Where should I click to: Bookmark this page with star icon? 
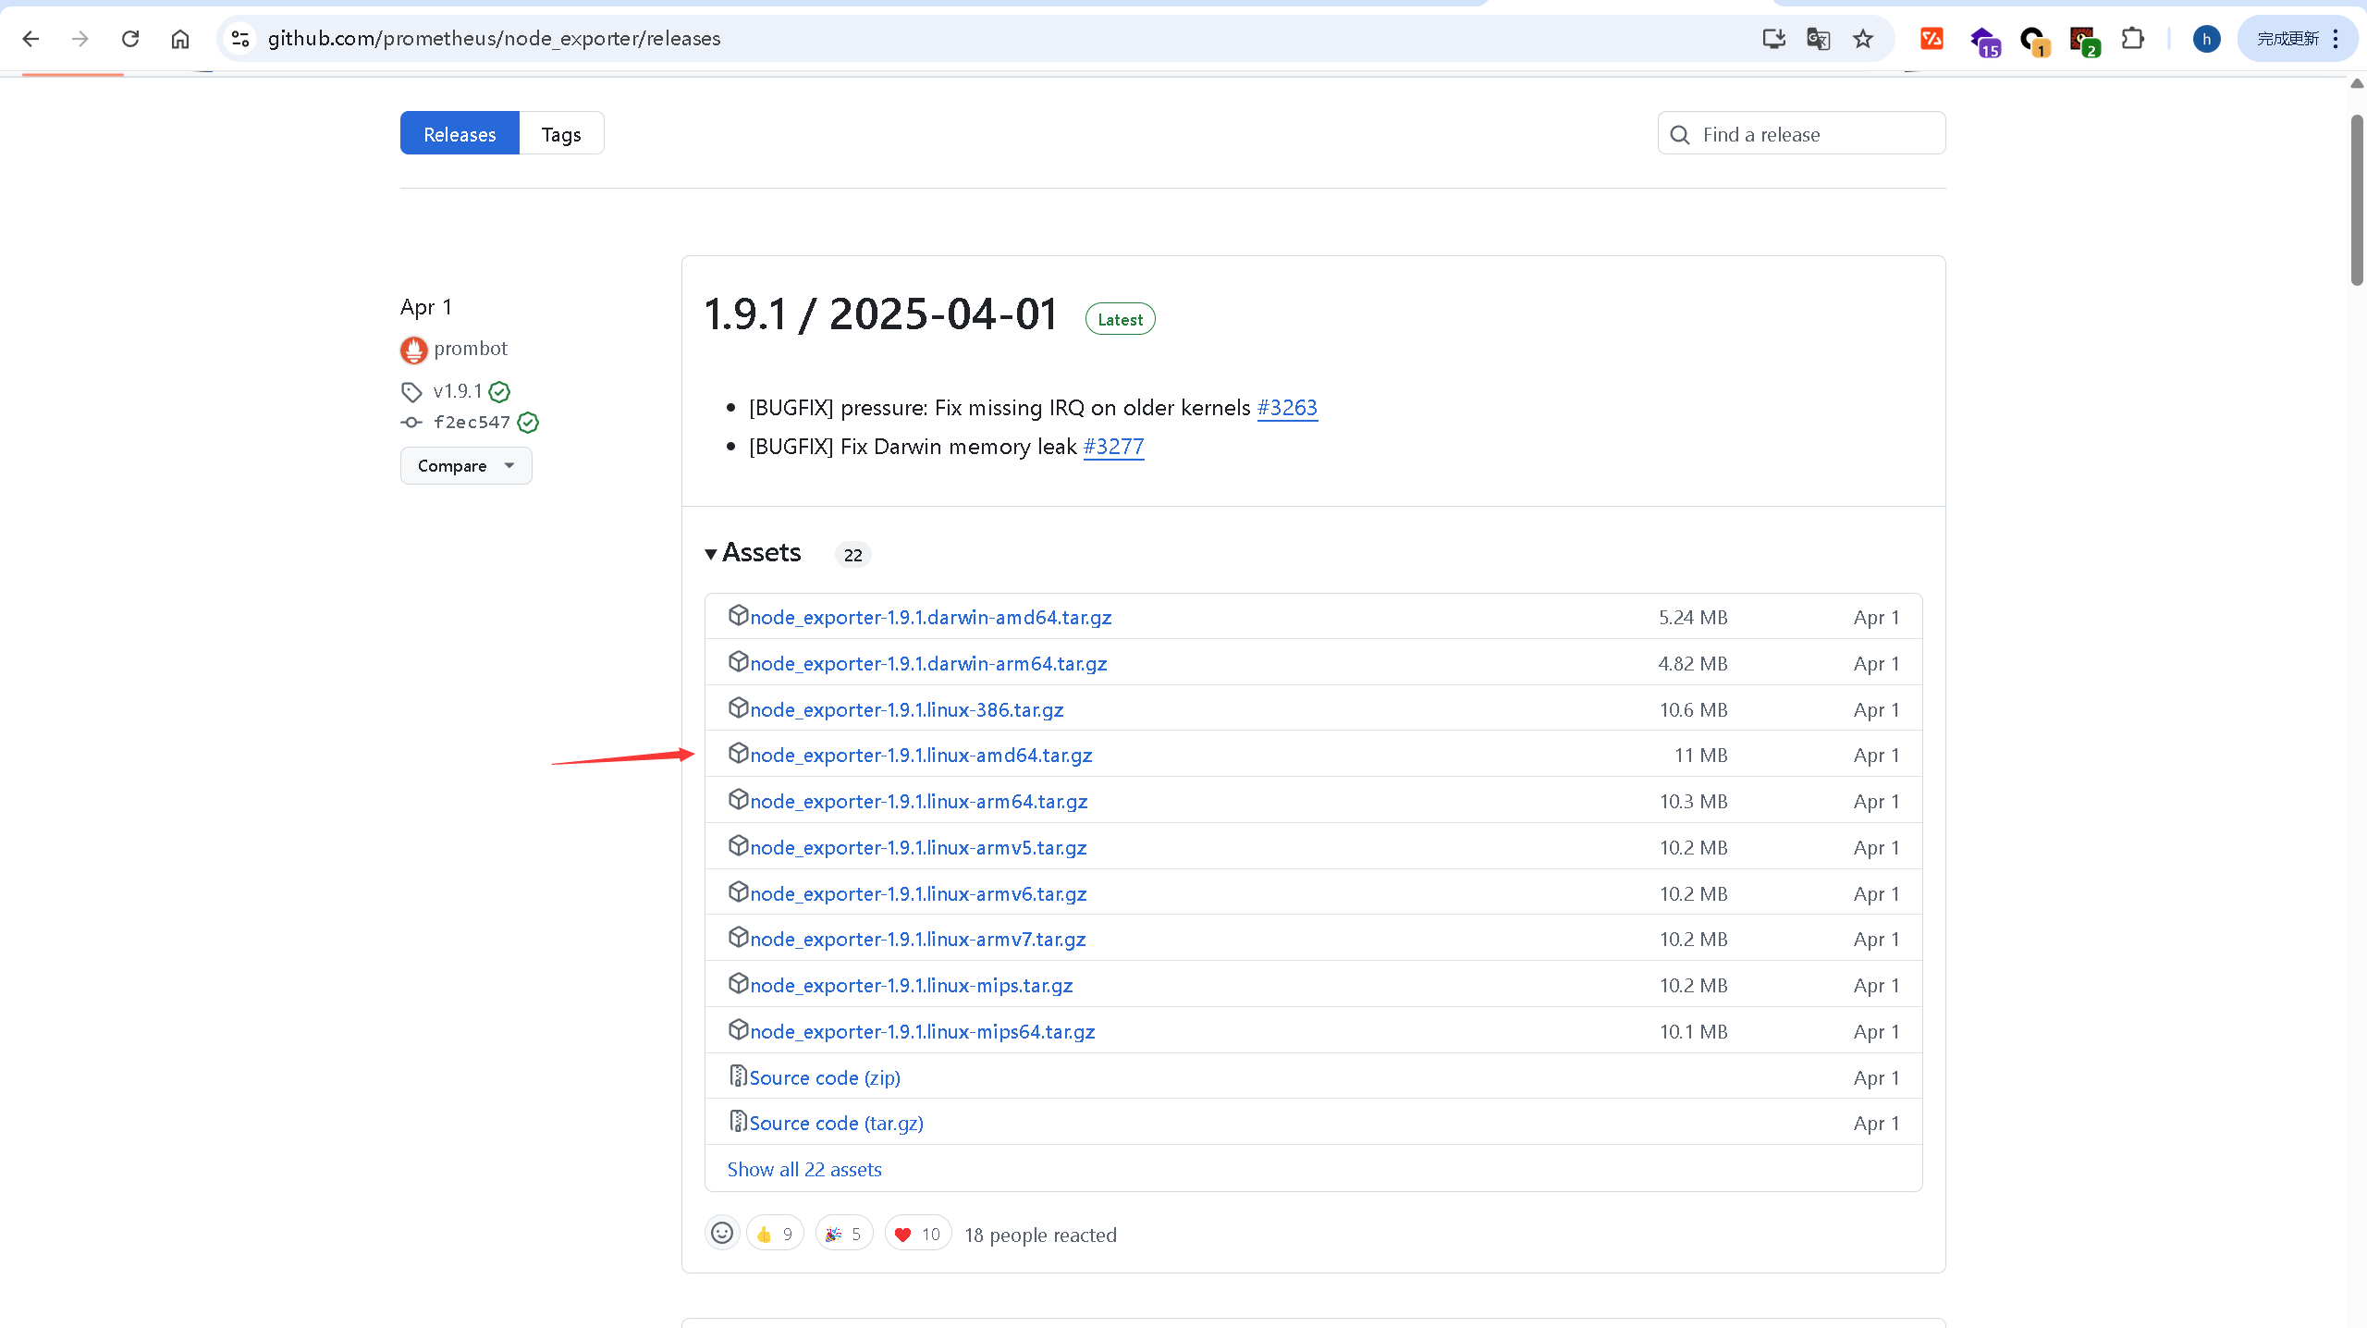coord(1863,39)
